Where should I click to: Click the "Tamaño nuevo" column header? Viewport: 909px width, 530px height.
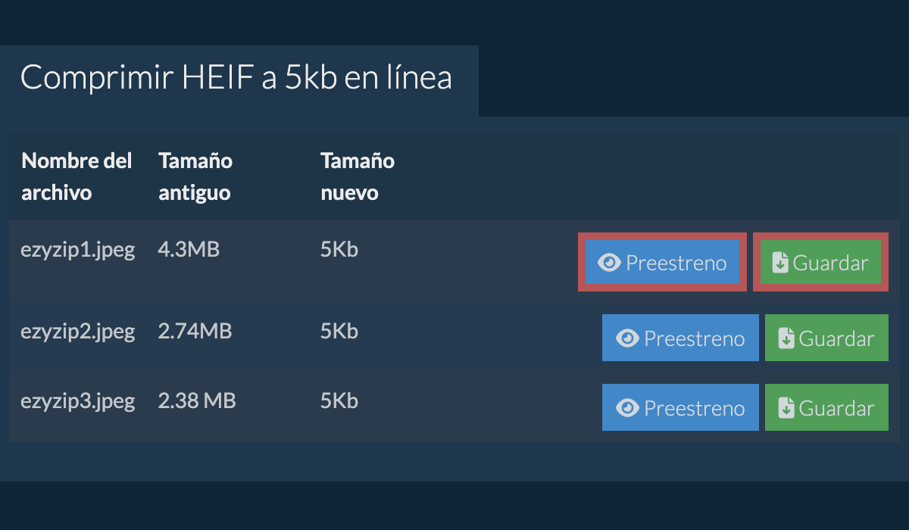tap(357, 176)
